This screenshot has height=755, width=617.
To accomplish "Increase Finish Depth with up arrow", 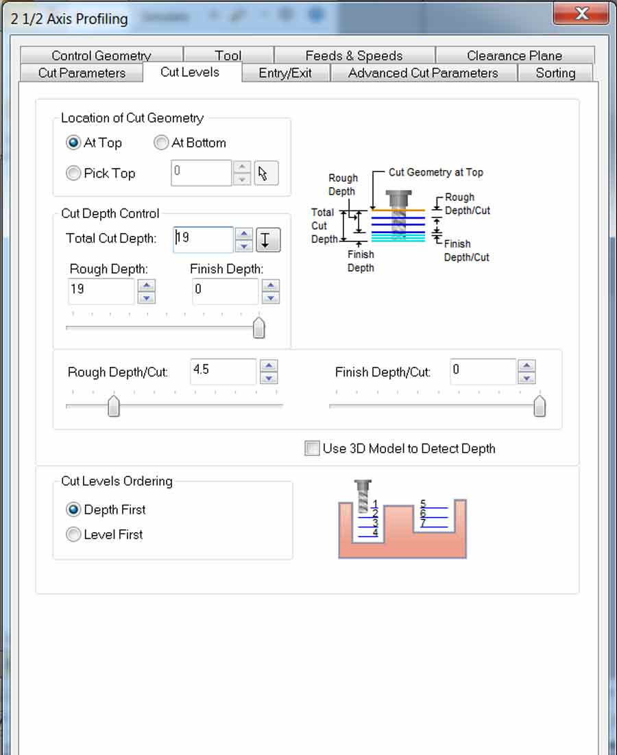I will click(x=271, y=285).
